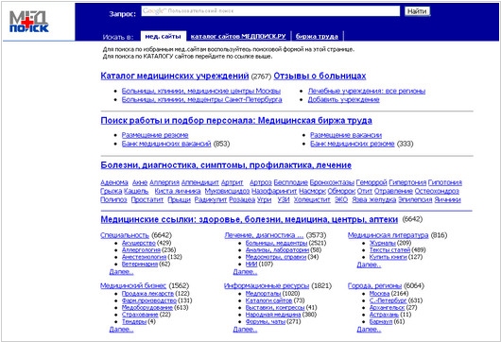Open Информационные ресурсы category link
501x342 pixels.
point(267,286)
